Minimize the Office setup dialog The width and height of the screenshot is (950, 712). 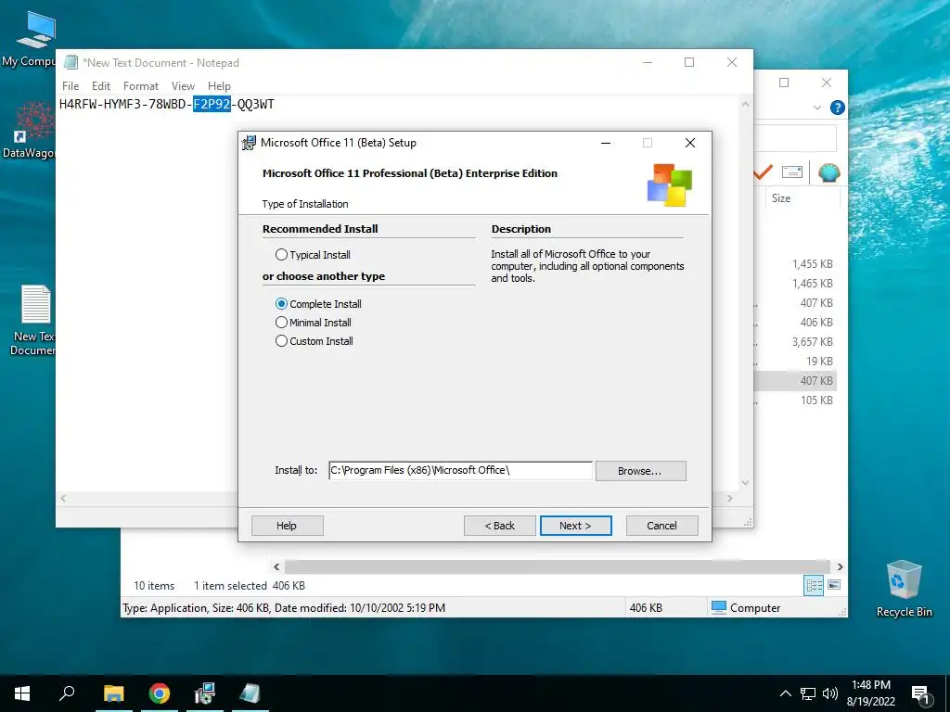click(605, 143)
